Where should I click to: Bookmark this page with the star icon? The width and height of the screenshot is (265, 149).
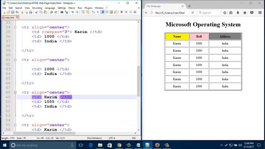[225, 13]
